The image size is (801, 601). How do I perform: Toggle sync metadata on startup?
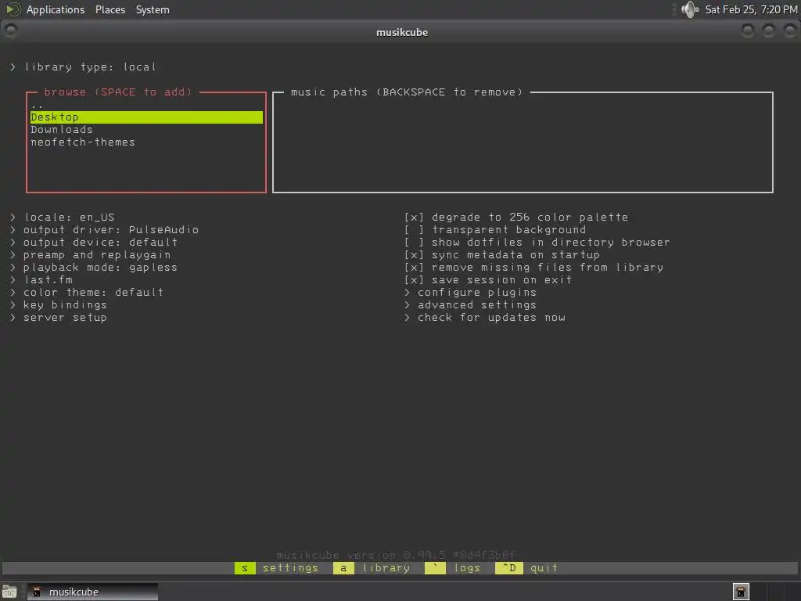(501, 255)
